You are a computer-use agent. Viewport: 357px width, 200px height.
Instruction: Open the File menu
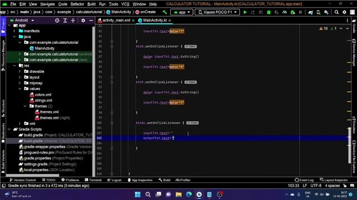point(13,4)
